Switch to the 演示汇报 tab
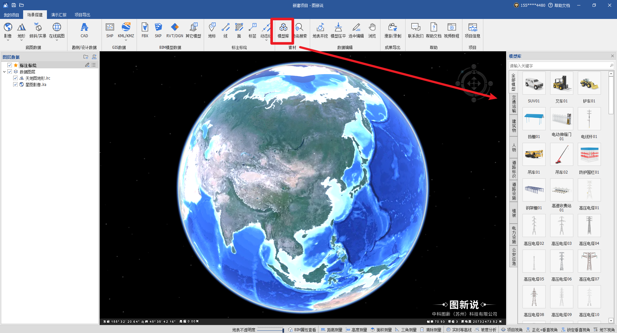617x333 pixels. (58, 15)
